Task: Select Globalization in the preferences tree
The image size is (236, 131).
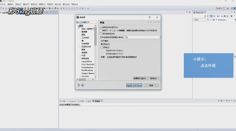Action: [87, 67]
